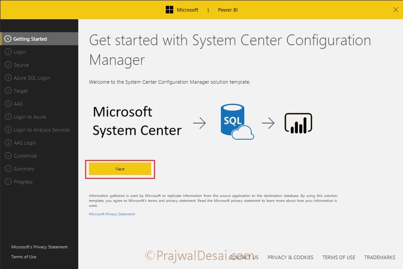Click the circle beside Login to Analysis Services
The width and height of the screenshot is (403, 269).
coord(8,130)
